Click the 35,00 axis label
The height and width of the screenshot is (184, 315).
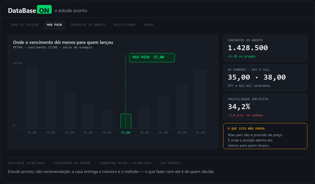(x=88, y=132)
